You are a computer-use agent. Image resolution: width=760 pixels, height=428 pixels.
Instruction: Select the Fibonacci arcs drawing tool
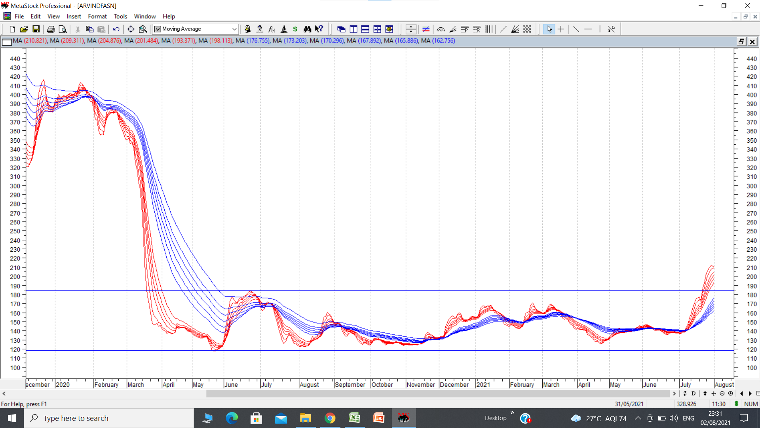click(441, 29)
